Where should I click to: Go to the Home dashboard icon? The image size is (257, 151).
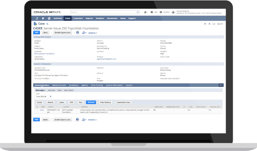click(49, 18)
